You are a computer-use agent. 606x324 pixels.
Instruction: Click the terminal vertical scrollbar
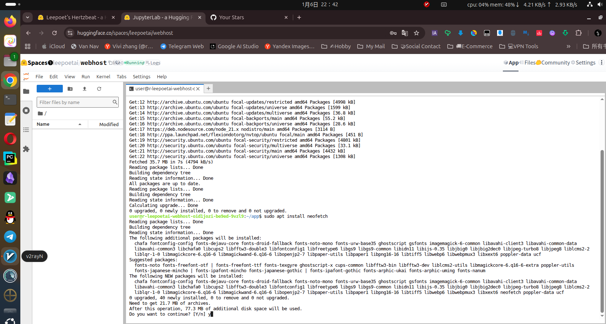tap(602, 232)
